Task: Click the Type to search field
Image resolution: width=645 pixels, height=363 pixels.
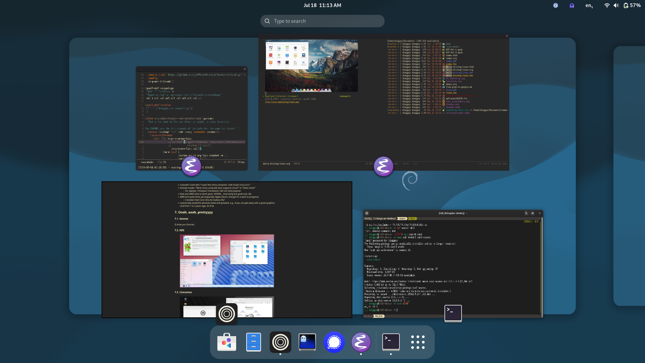Action: tap(322, 21)
